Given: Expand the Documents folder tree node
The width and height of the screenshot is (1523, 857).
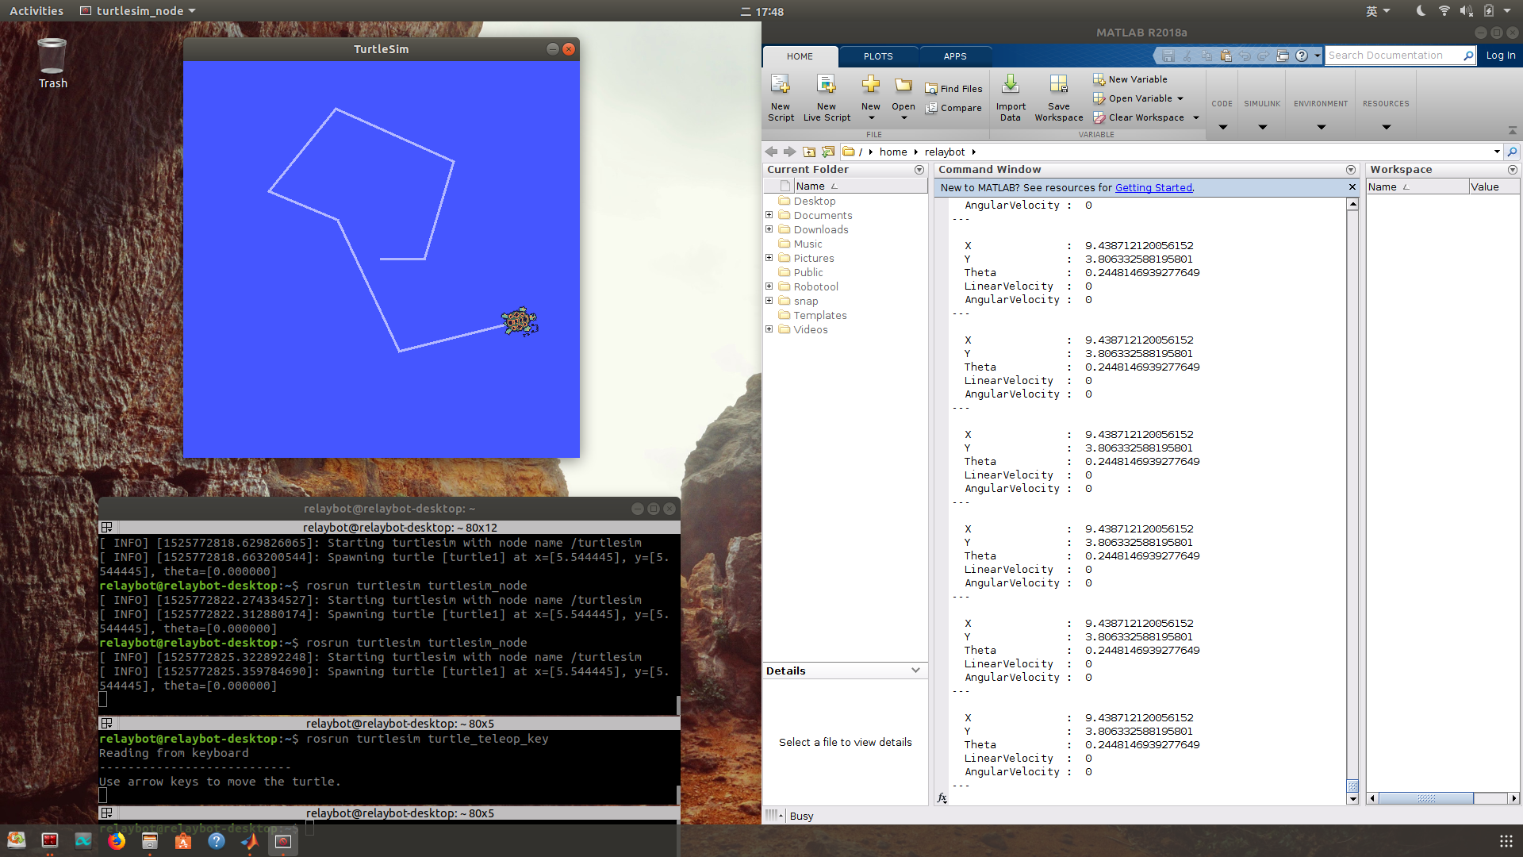Looking at the screenshot, I should point(769,215).
